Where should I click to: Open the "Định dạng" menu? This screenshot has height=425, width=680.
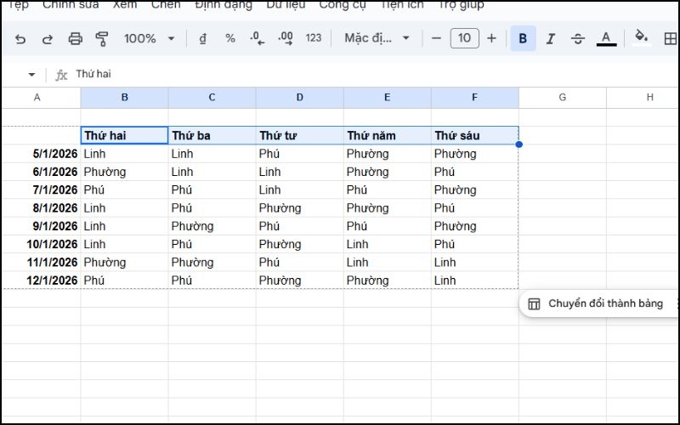[x=223, y=5]
